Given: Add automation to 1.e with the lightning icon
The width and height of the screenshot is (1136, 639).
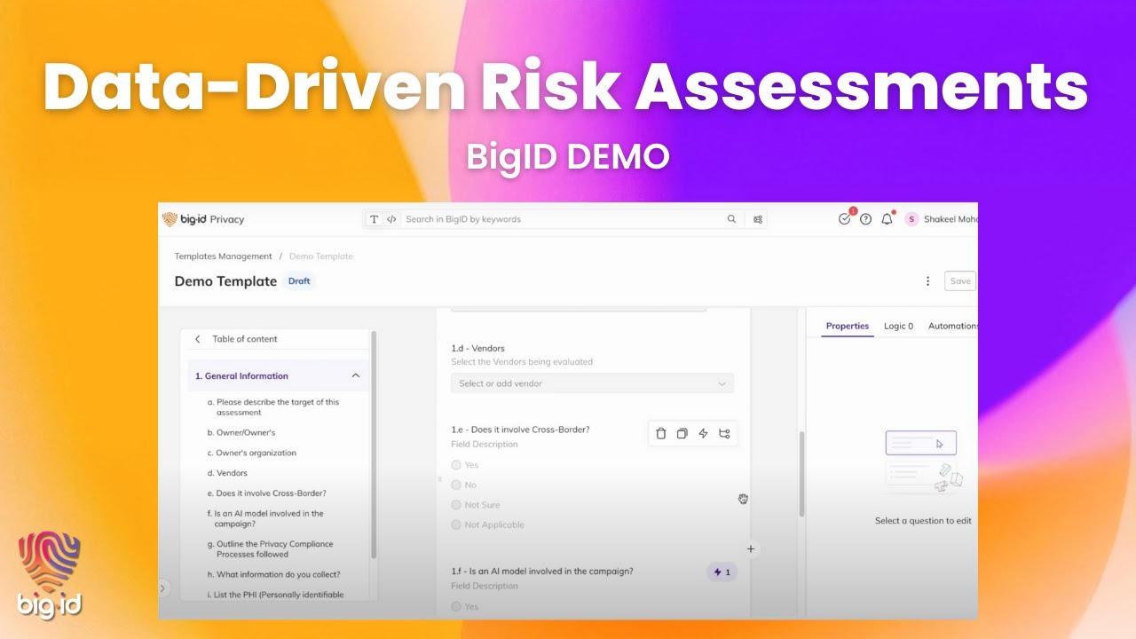Looking at the screenshot, I should coord(703,434).
